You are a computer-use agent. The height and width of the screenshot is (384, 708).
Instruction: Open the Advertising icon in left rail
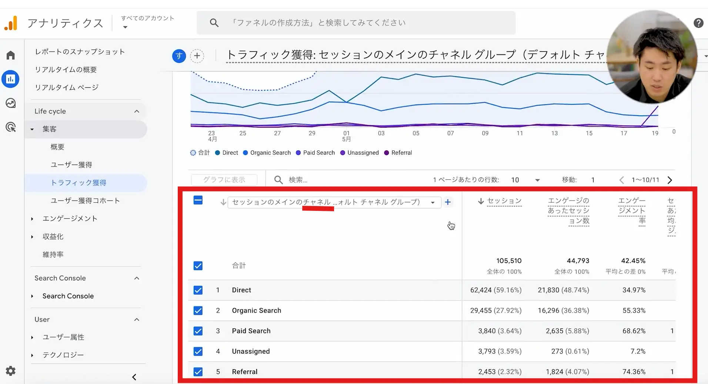(x=11, y=127)
